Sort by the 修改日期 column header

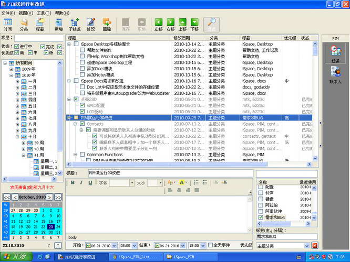188,38
